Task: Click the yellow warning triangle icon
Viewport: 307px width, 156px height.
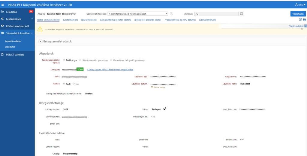Action: point(40,29)
